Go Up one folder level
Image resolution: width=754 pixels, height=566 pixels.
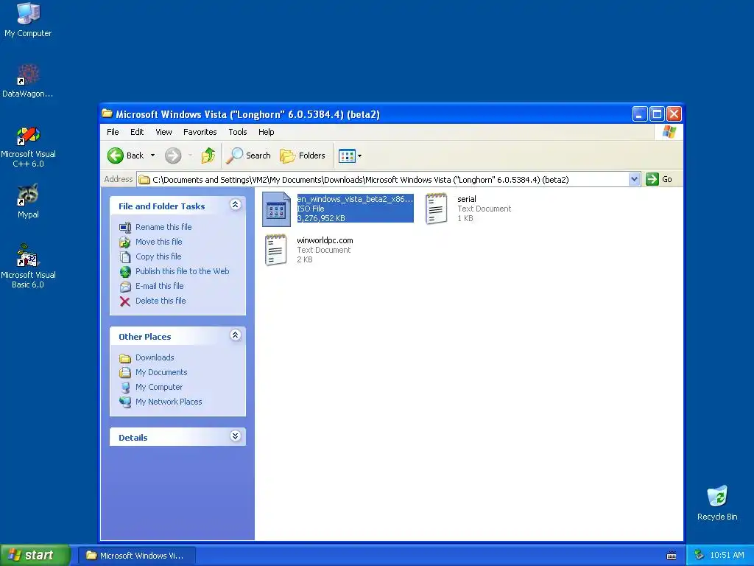[x=208, y=156]
